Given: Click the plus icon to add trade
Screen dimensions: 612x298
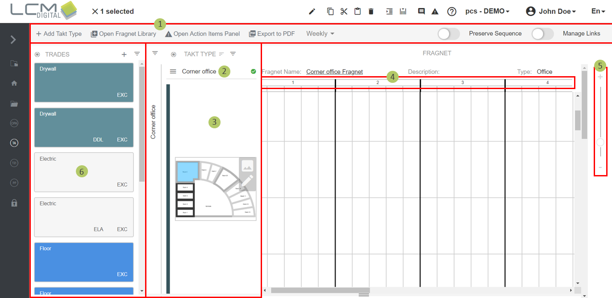Looking at the screenshot, I should [124, 54].
